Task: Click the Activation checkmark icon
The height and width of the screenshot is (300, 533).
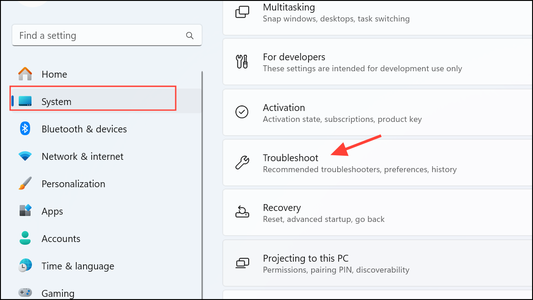Action: pos(242,112)
